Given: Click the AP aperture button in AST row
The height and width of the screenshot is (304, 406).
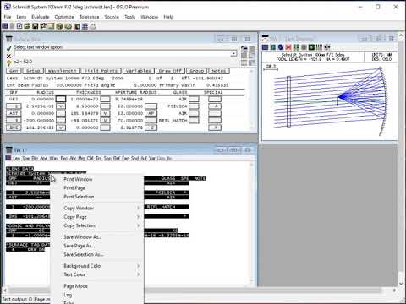Looking at the screenshot, I should coord(151,113).
